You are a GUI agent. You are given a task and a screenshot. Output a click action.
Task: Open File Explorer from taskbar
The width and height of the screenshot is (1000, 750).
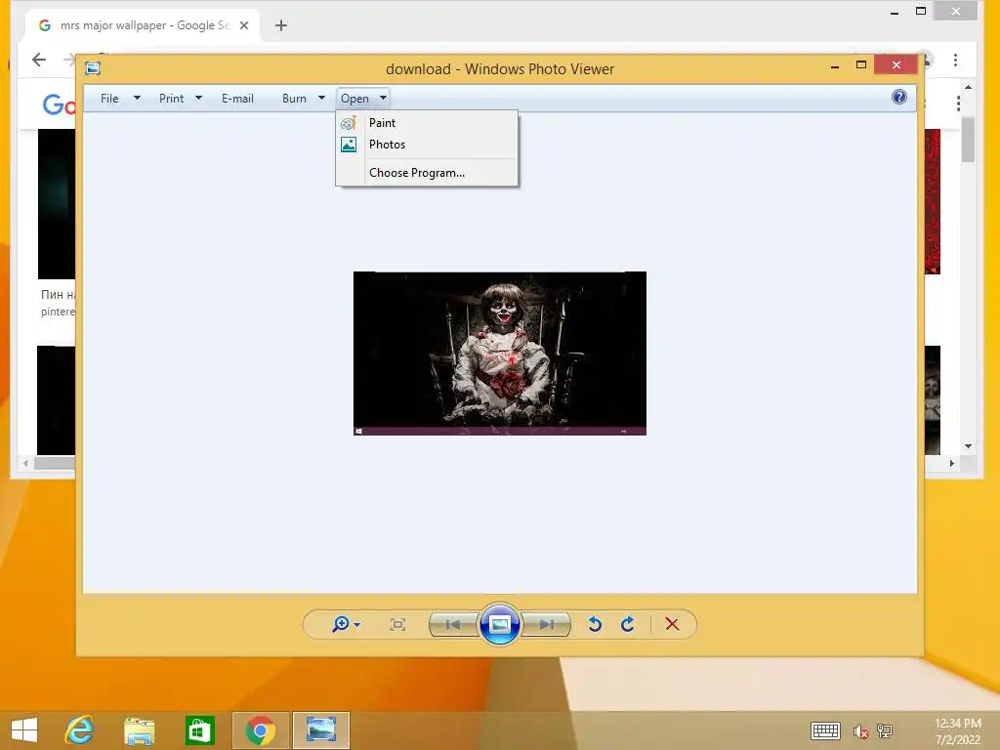(139, 730)
